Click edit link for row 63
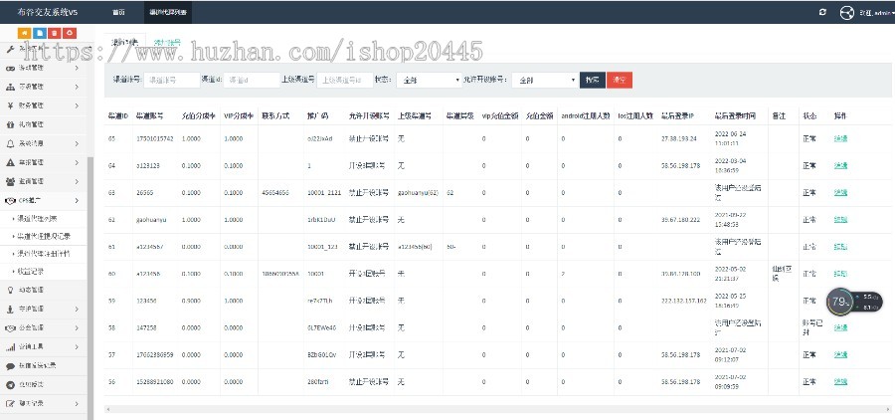 click(840, 192)
